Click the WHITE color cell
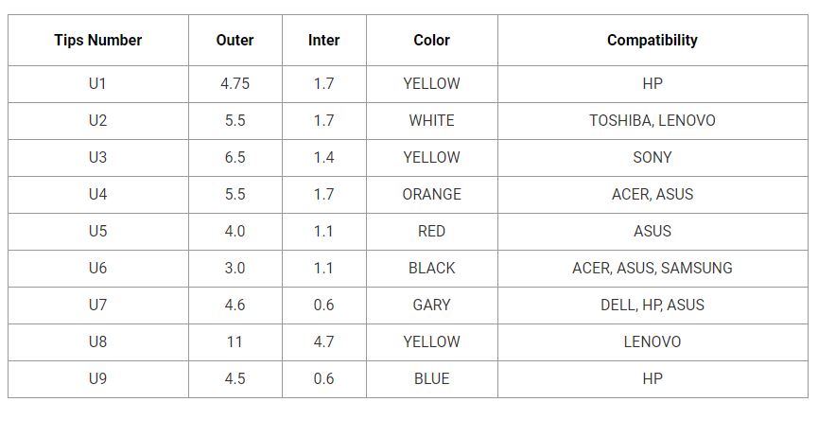Image resolution: width=818 pixels, height=437 pixels. click(431, 120)
